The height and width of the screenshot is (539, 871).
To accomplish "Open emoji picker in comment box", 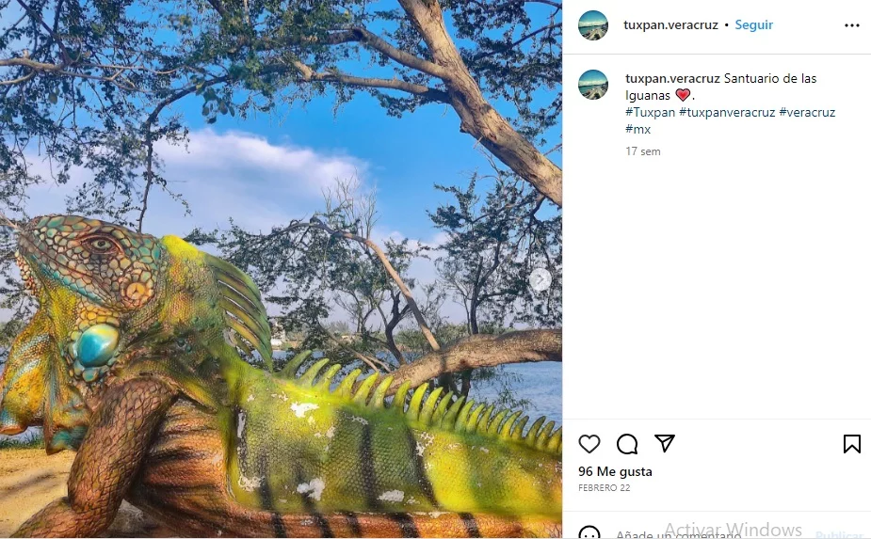I will pyautogui.click(x=589, y=533).
